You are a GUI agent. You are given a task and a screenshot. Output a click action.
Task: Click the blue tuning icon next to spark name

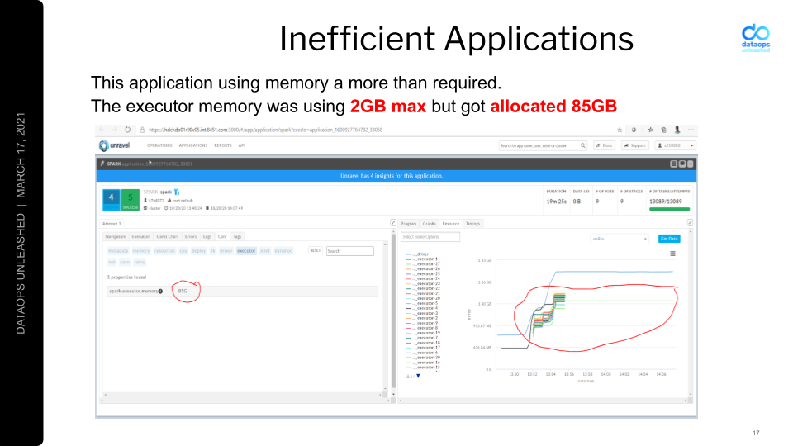tap(177, 192)
